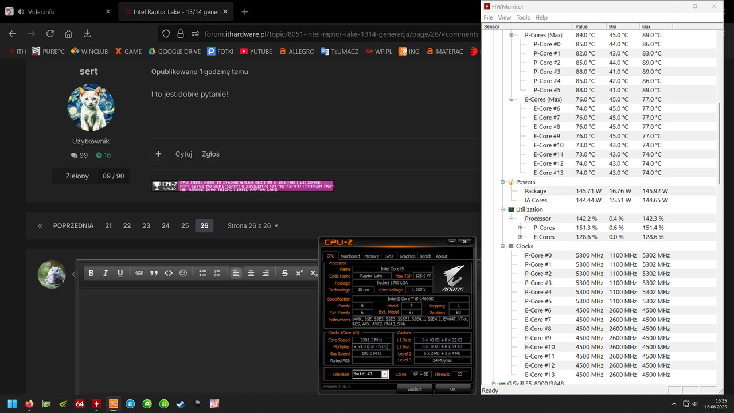Click Validate button in CPU-Z
This screenshot has height=413, width=734.
tap(415, 389)
